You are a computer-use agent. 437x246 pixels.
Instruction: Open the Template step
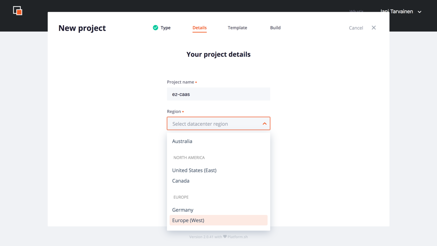(237, 28)
